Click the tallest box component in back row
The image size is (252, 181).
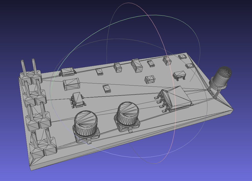click(136, 65)
